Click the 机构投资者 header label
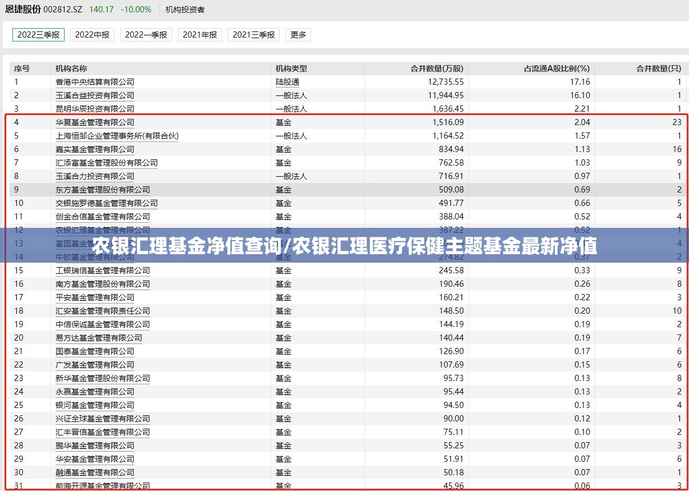689x491 pixels. [185, 10]
